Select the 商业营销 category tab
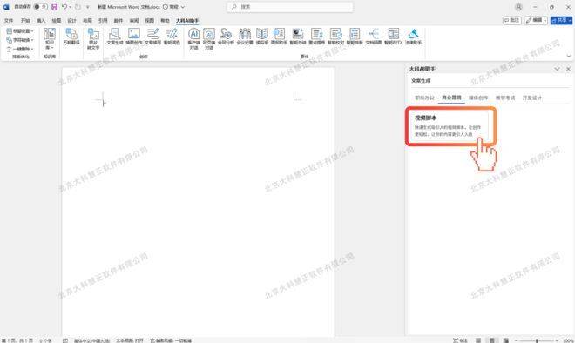575x343 pixels. 451,98
